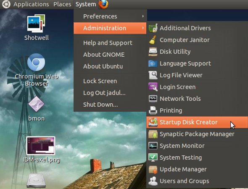Click the Administration submenu arrow

143,28
